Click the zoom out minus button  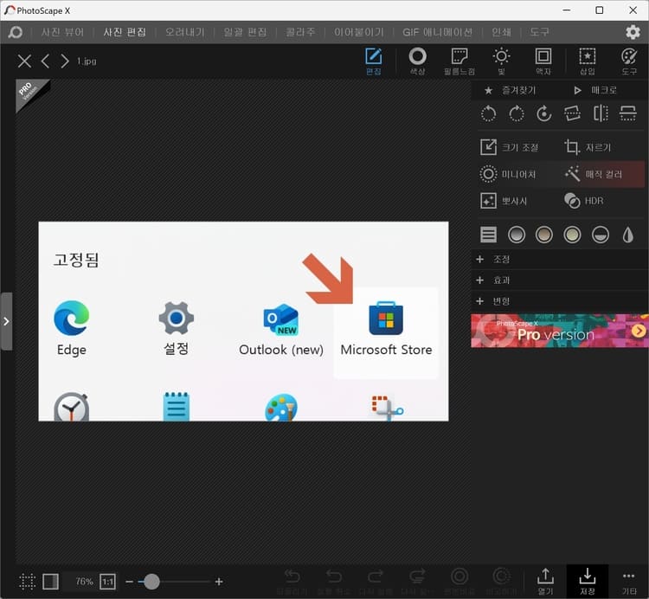[129, 582]
